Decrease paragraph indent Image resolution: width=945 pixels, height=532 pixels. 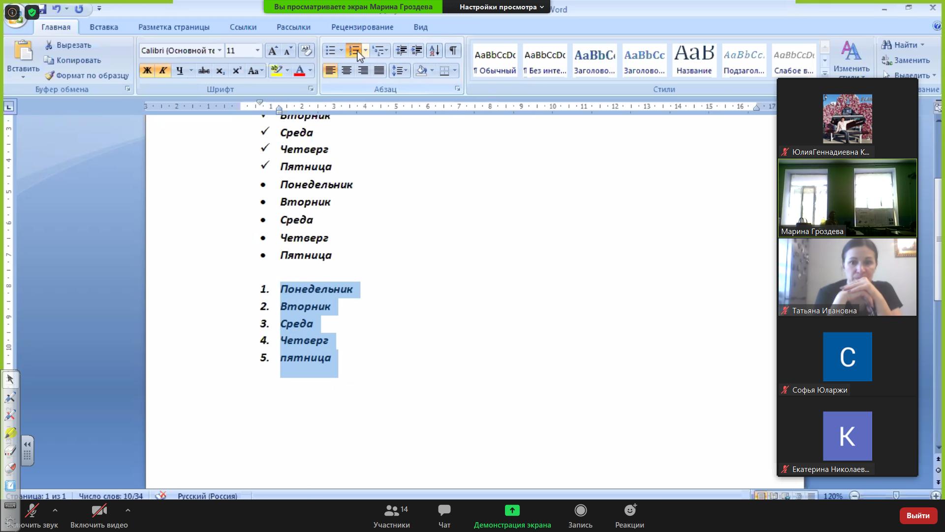[401, 50]
